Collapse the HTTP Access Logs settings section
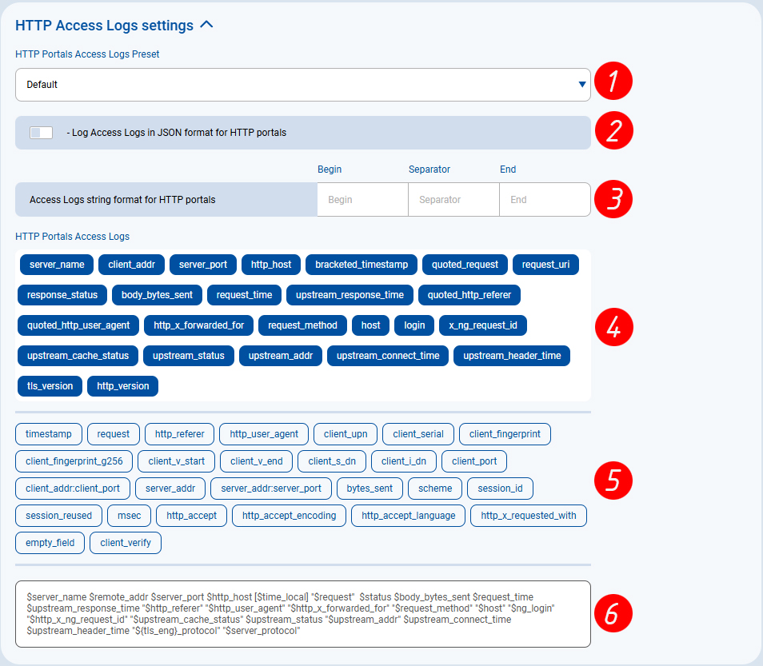This screenshot has width=763, height=666. click(x=206, y=25)
